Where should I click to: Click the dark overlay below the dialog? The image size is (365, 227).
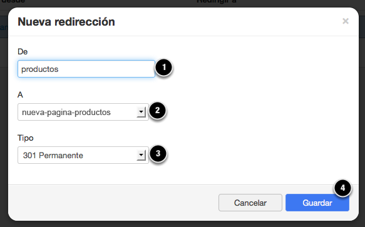click(183, 224)
